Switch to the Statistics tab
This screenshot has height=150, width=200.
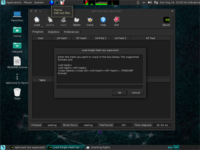pyautogui.click(x=54, y=32)
